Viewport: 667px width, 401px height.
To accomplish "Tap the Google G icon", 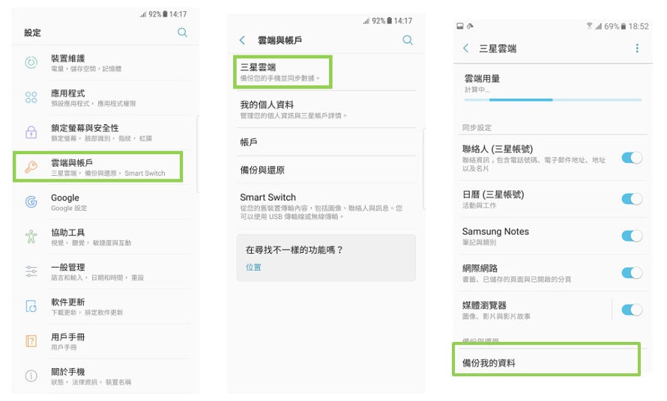I will (31, 202).
